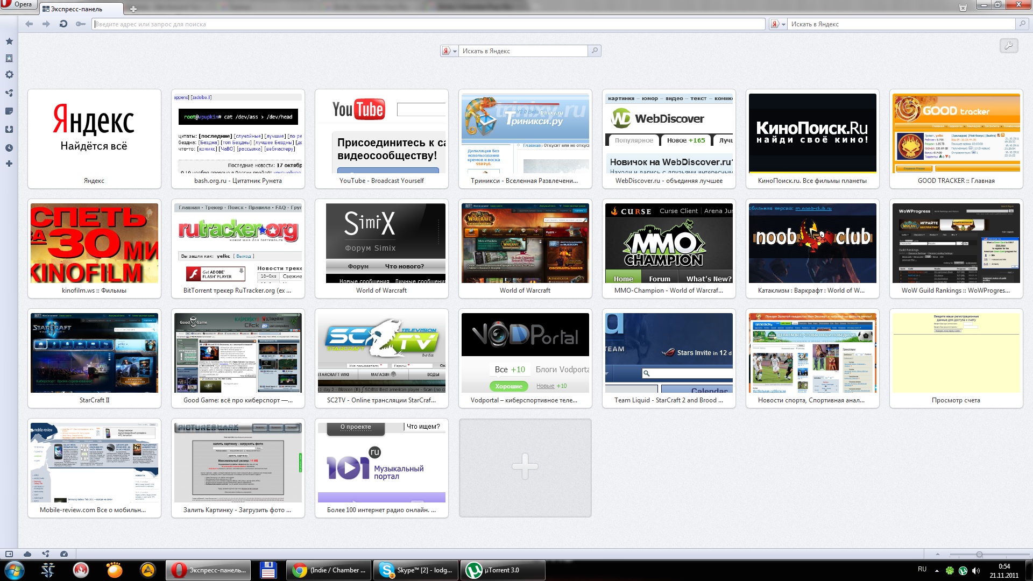The image size is (1033, 581).
Task: Focus the Speed Dial search field
Action: (x=523, y=51)
